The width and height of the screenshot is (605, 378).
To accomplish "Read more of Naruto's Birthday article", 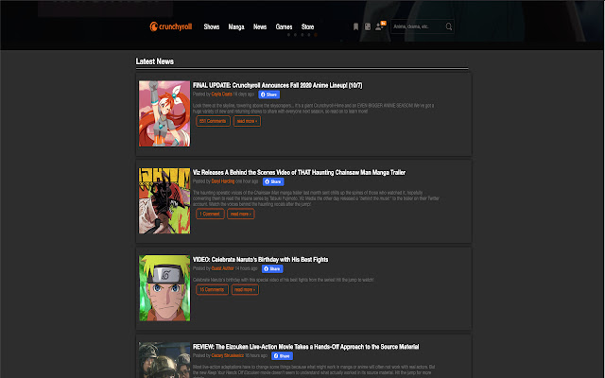I will point(245,290).
